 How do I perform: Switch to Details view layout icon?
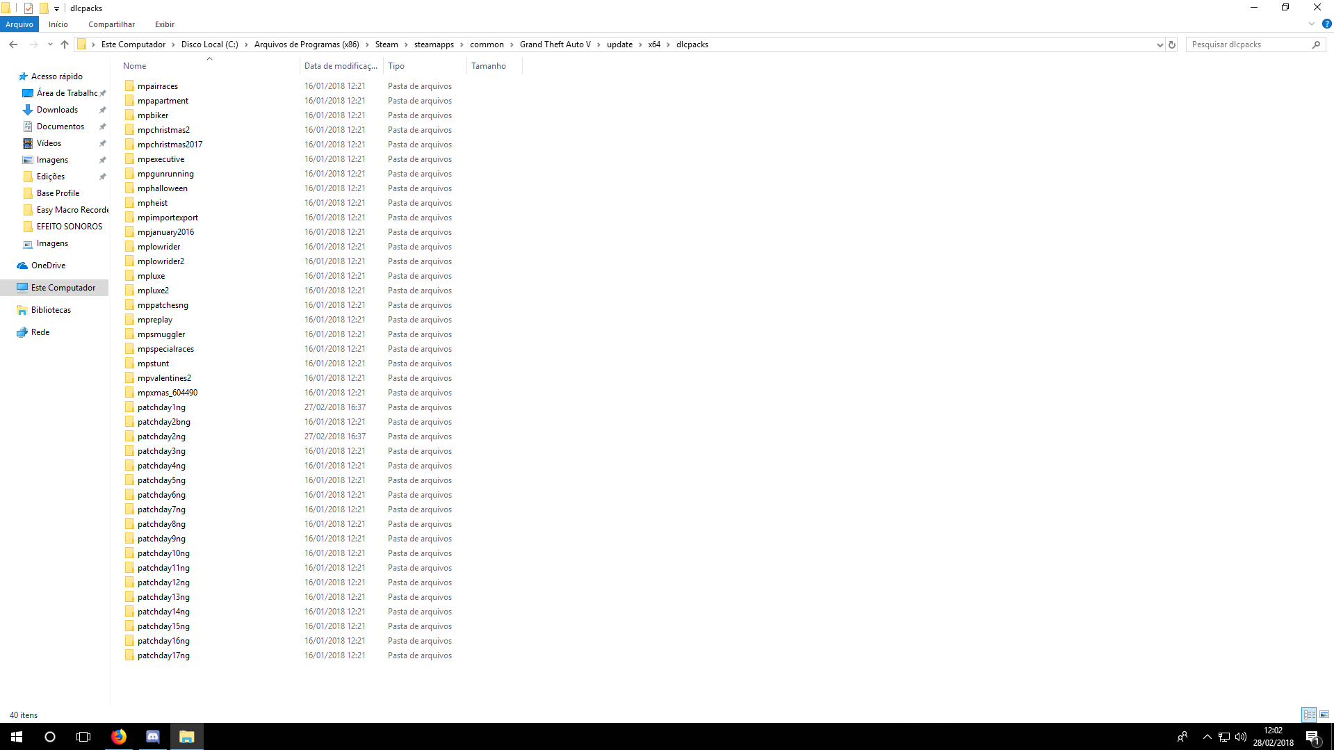[1309, 715]
